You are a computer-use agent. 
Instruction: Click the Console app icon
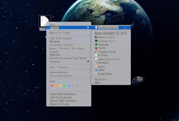tap(96, 41)
